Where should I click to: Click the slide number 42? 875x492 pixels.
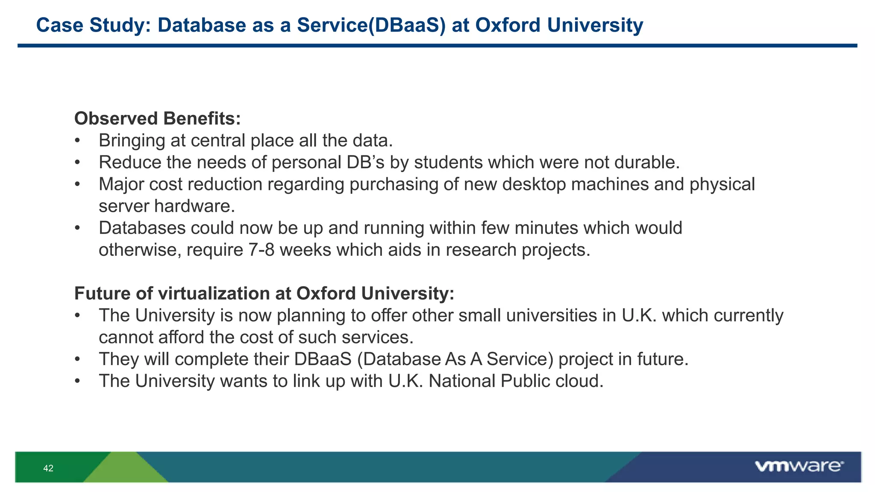[48, 468]
